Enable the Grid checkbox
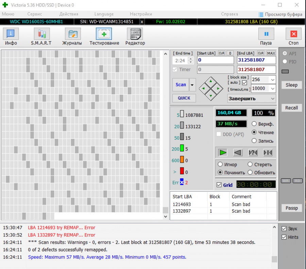 point(219,185)
